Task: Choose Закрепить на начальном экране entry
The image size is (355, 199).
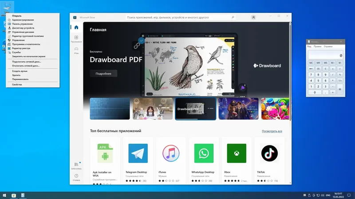Action: pyautogui.click(x=33, y=57)
